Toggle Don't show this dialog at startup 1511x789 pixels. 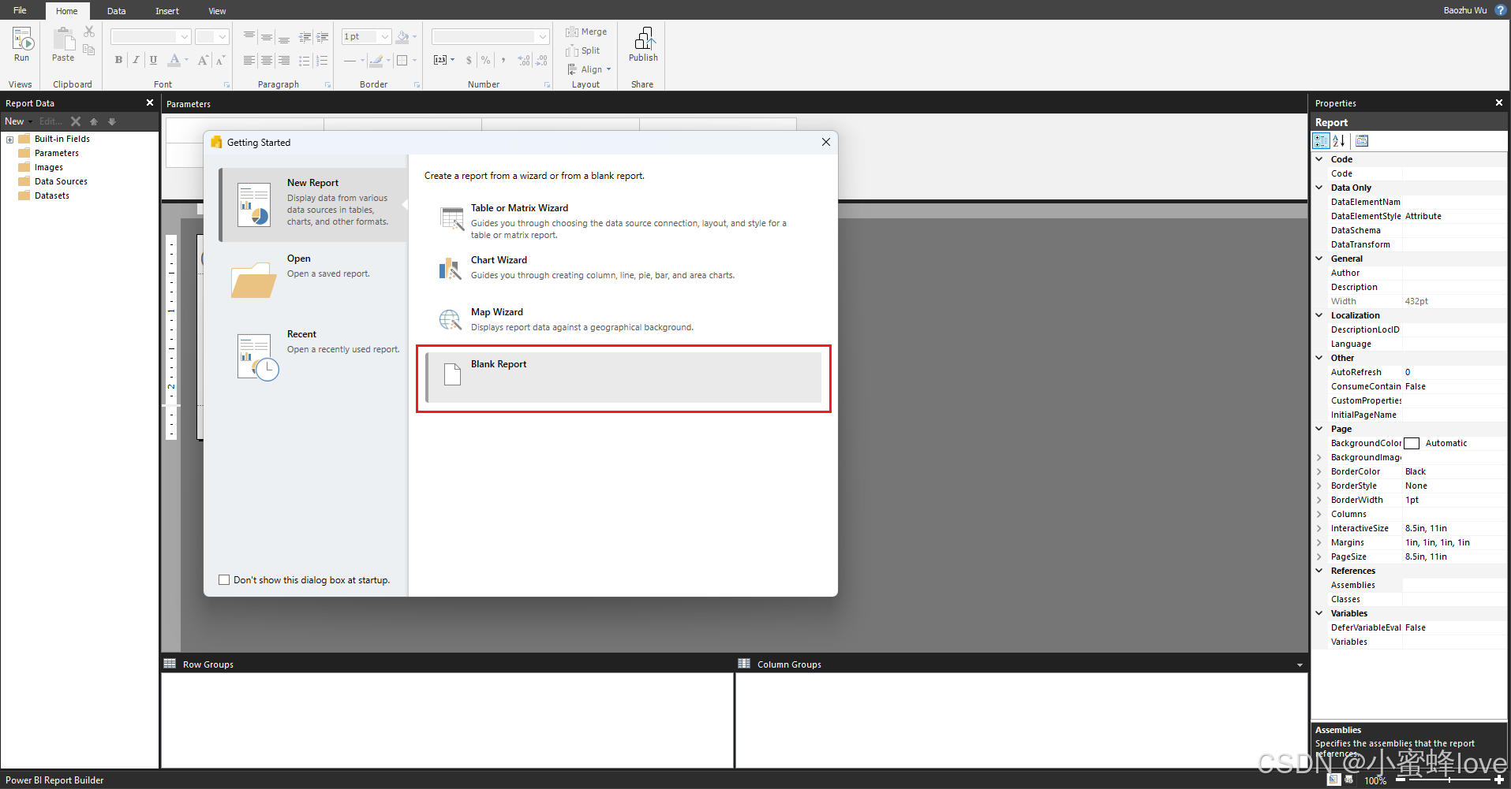(224, 580)
